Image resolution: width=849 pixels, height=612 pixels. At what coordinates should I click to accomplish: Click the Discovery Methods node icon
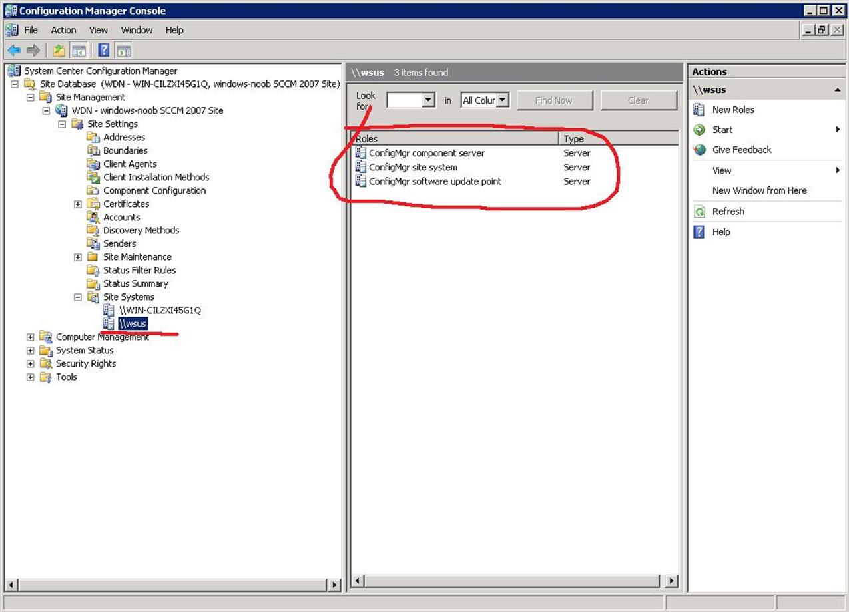[93, 230]
